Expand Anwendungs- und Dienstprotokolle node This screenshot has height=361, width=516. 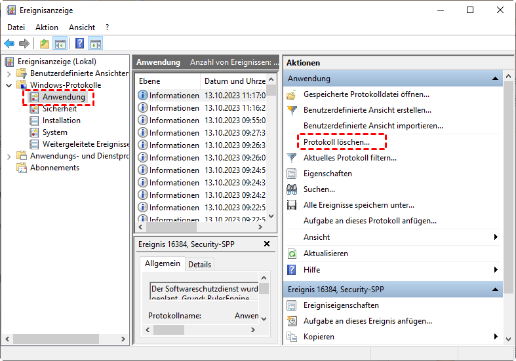(x=9, y=157)
